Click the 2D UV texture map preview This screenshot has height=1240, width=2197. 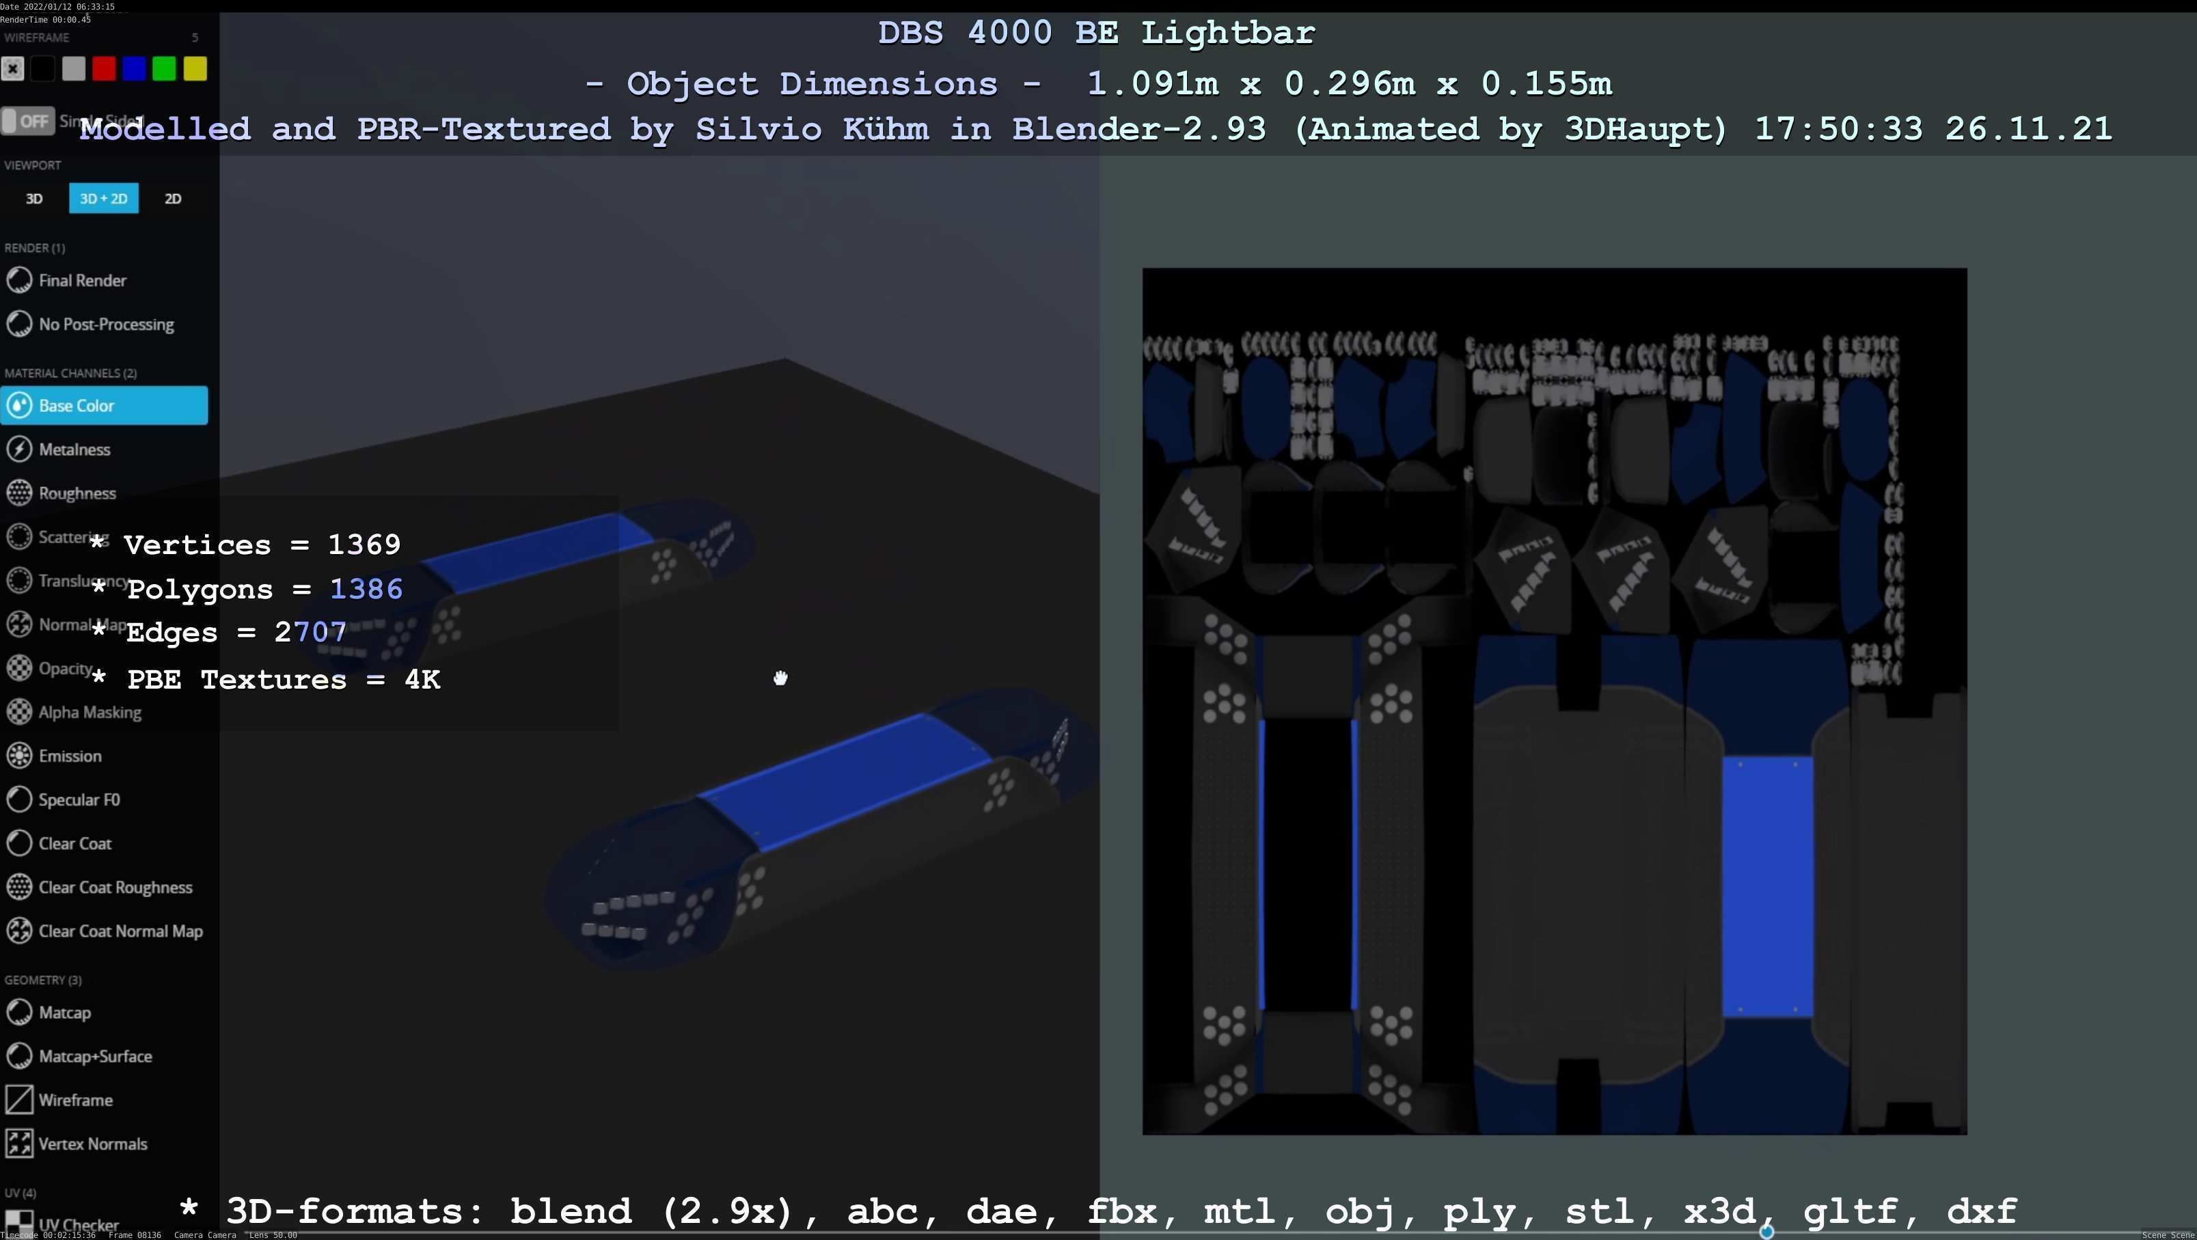point(1555,701)
